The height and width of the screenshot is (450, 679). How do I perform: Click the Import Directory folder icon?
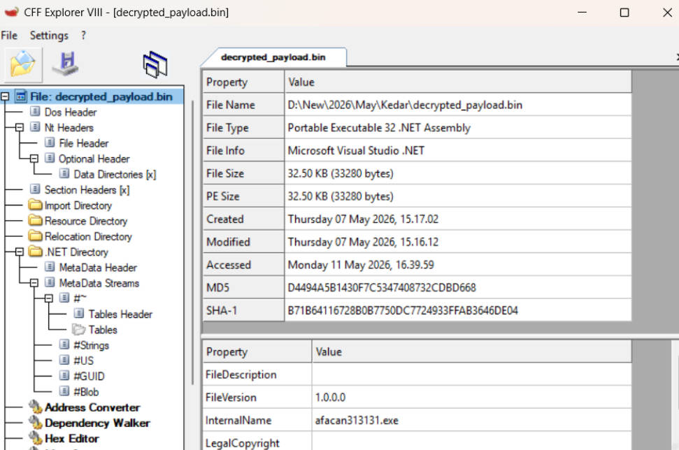(35, 205)
